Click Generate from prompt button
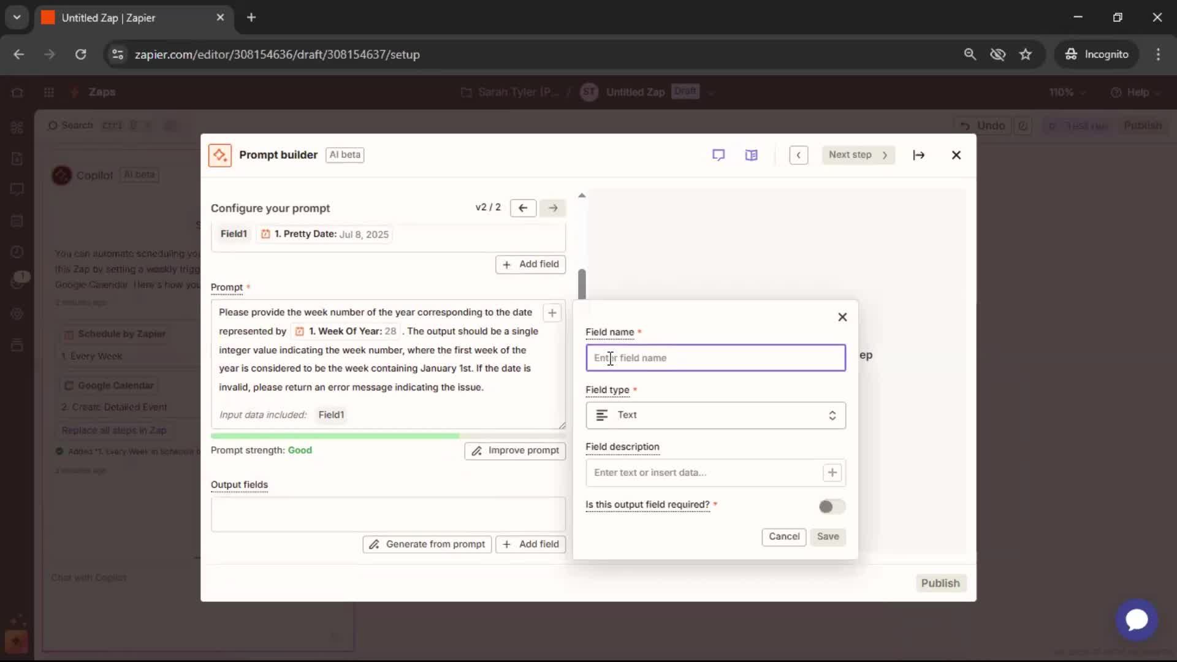This screenshot has height=662, width=1177. (427, 544)
